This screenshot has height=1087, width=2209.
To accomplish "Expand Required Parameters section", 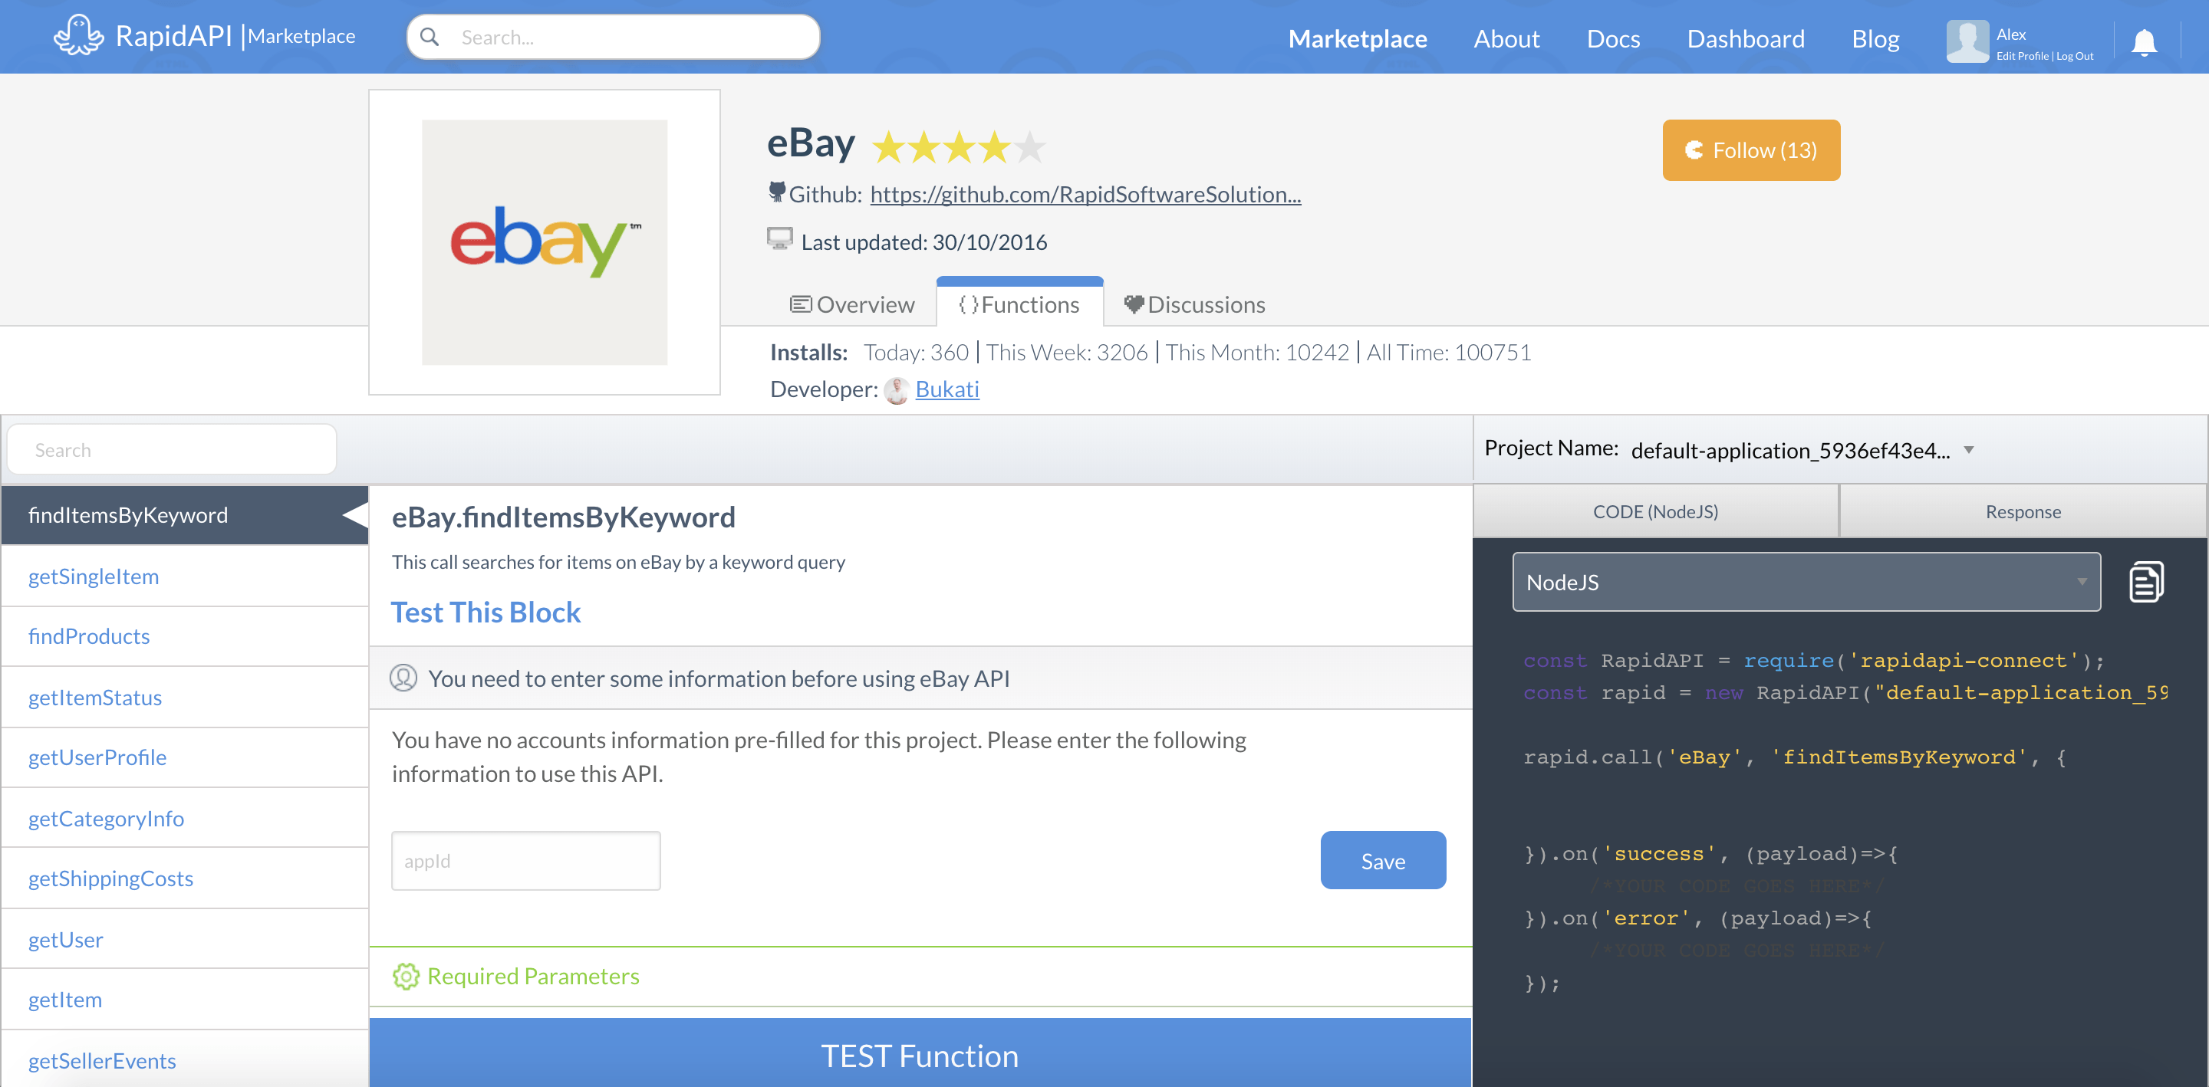I will 920,977.
